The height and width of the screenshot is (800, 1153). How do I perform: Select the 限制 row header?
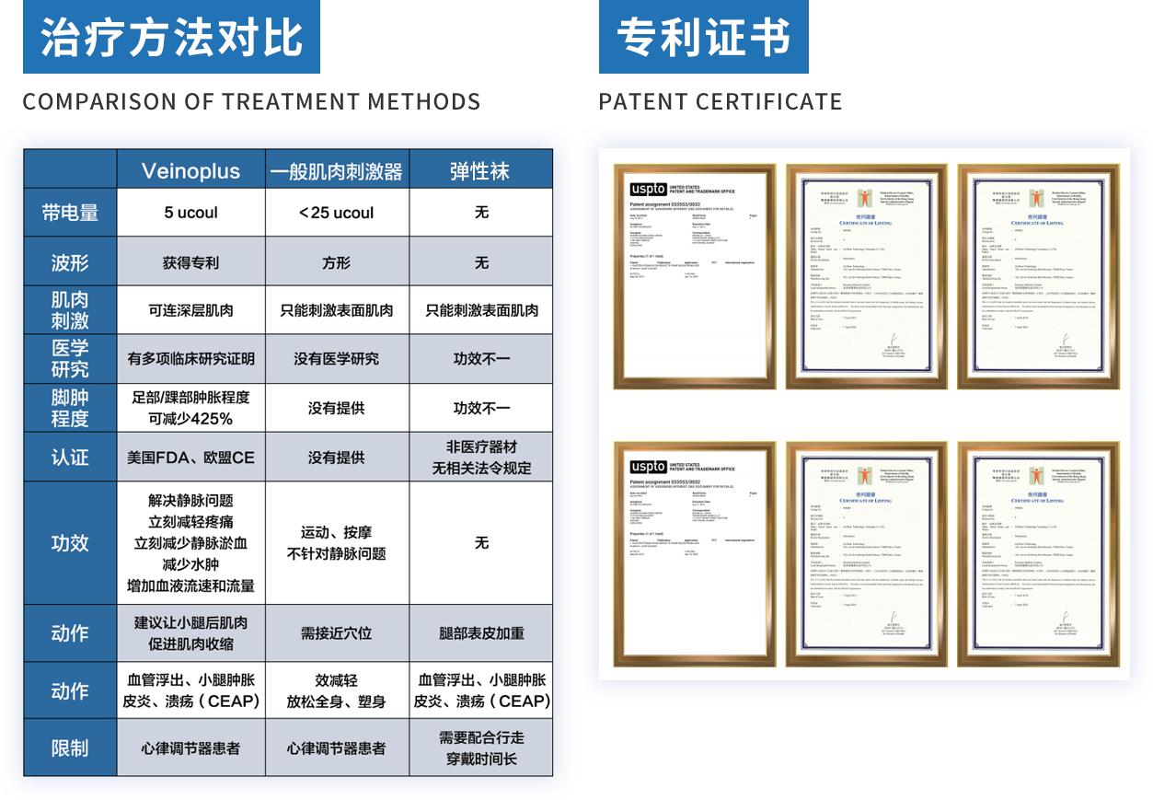click(70, 748)
